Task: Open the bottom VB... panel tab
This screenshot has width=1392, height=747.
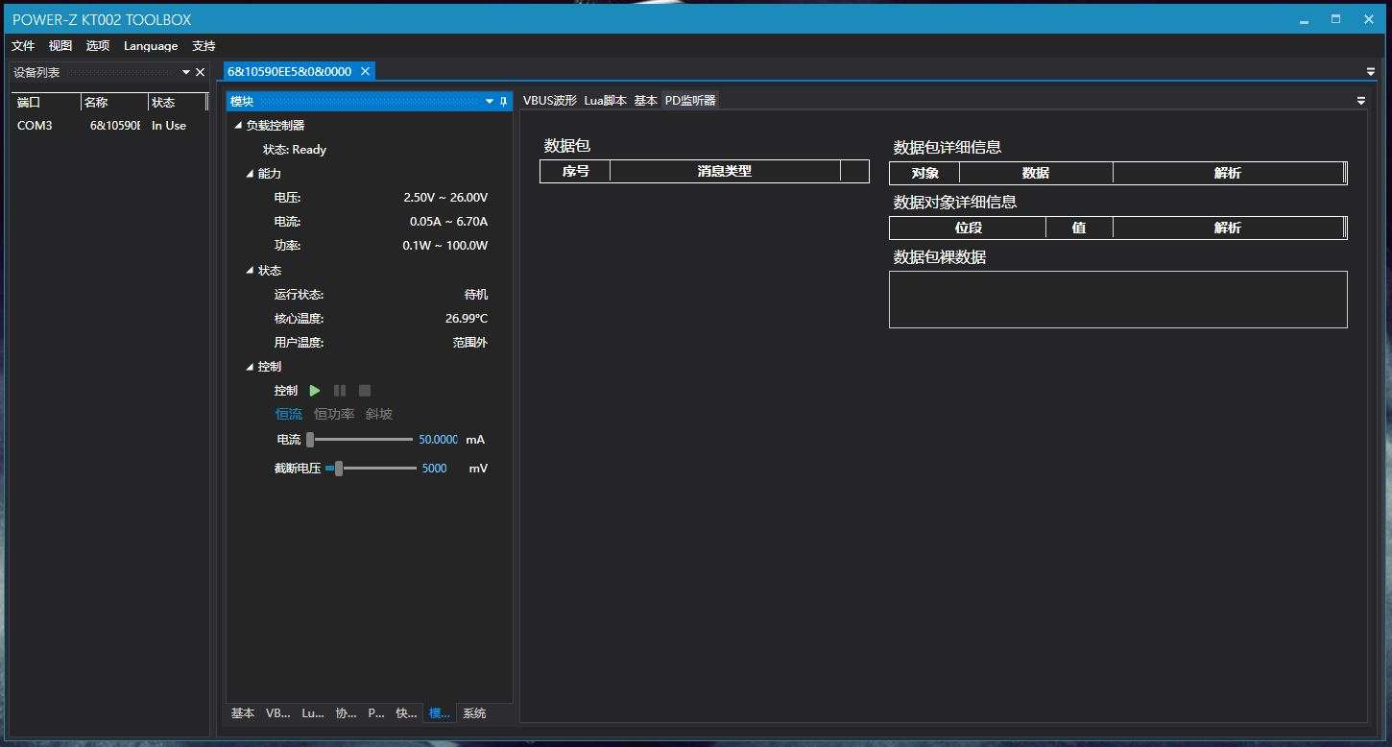Action: [x=278, y=713]
